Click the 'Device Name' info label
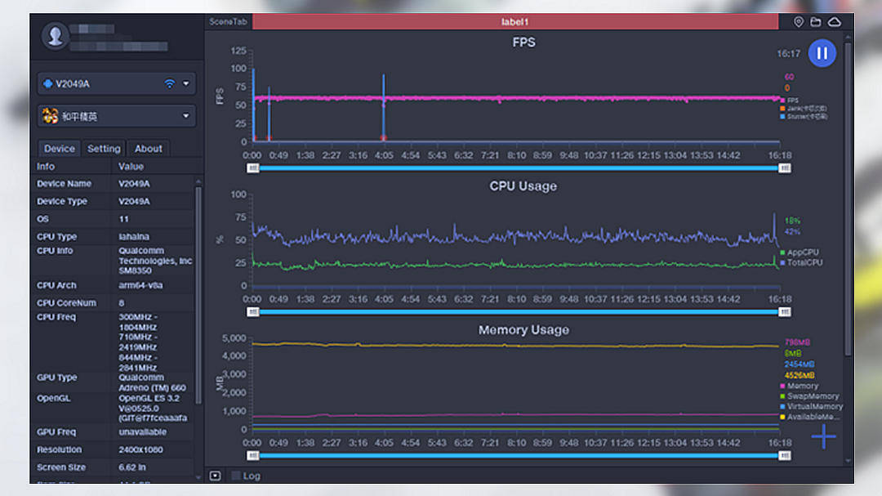 [64, 184]
